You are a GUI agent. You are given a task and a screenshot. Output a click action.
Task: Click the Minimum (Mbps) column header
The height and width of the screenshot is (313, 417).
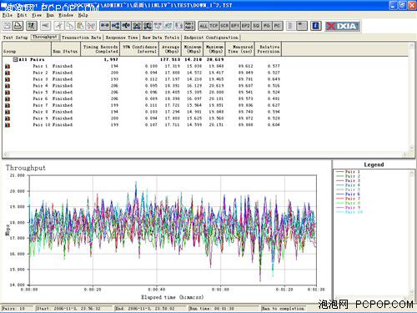pyautogui.click(x=193, y=49)
